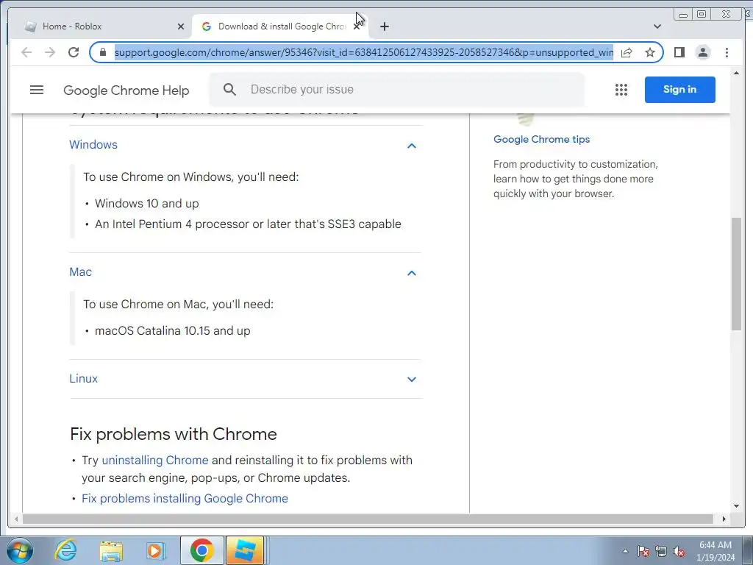Open the taskbar clock showing 6:44 AM
Screen dimensions: 753x565
715,551
